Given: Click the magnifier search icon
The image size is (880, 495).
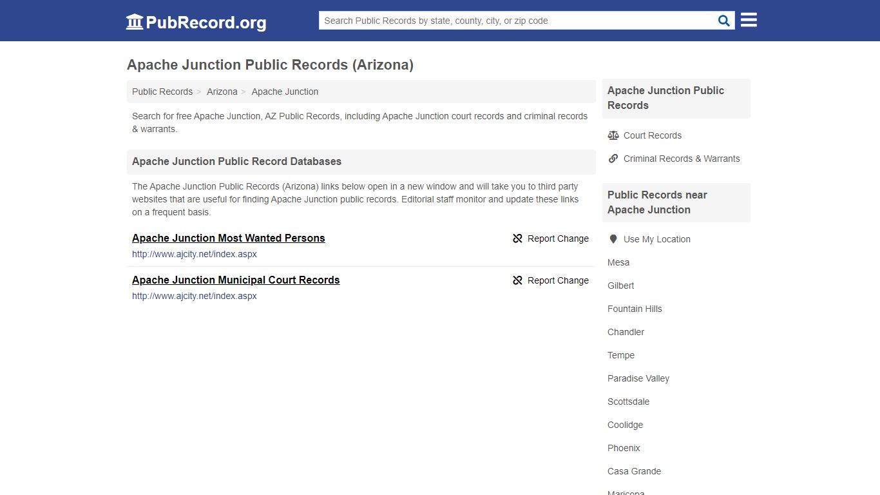Looking at the screenshot, I should click(724, 21).
